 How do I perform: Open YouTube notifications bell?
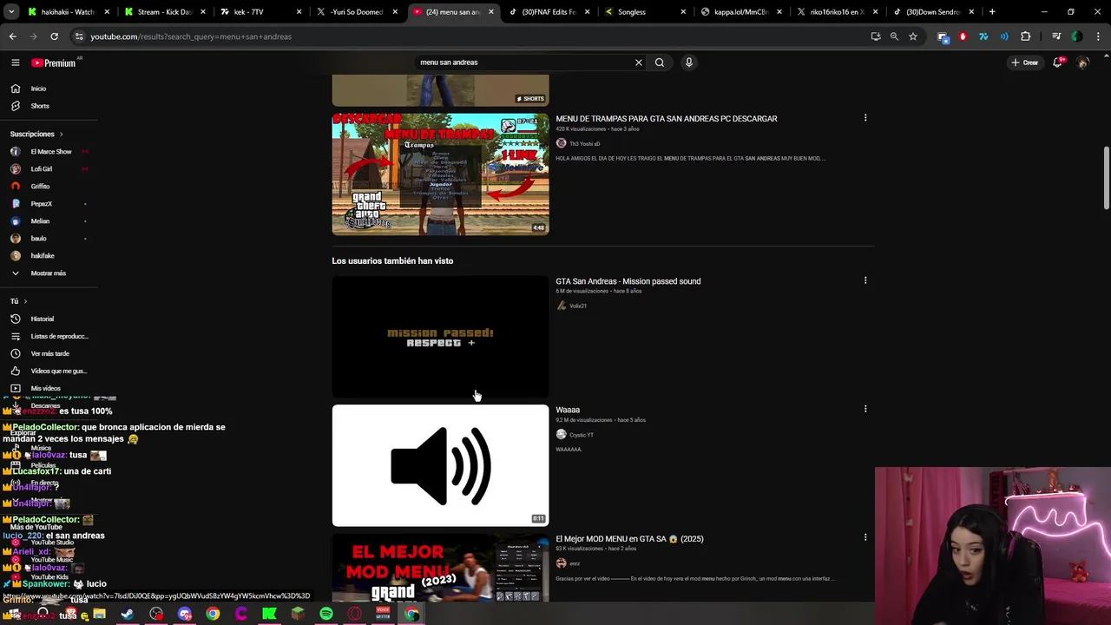tap(1057, 62)
